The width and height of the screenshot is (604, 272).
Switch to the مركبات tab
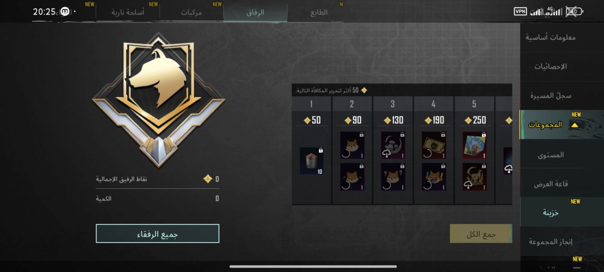192,13
